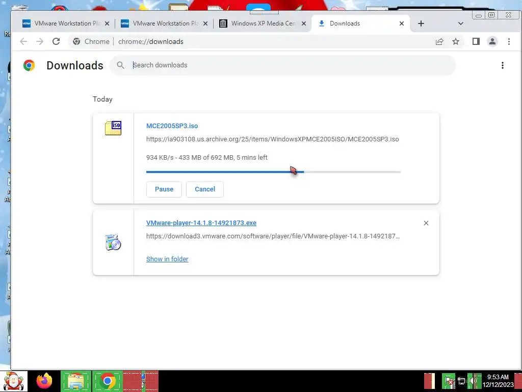
Task: Go back to the previous page
Action: pos(23,41)
